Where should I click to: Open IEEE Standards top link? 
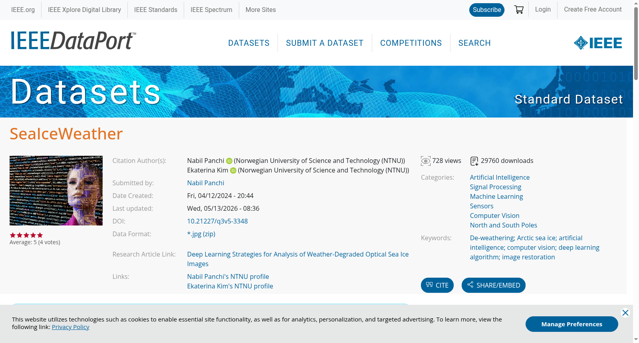click(x=156, y=10)
